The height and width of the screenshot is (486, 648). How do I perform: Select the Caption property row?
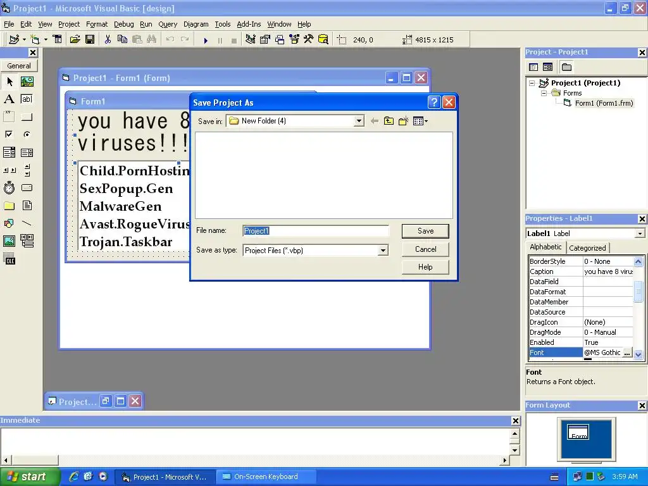pos(581,271)
